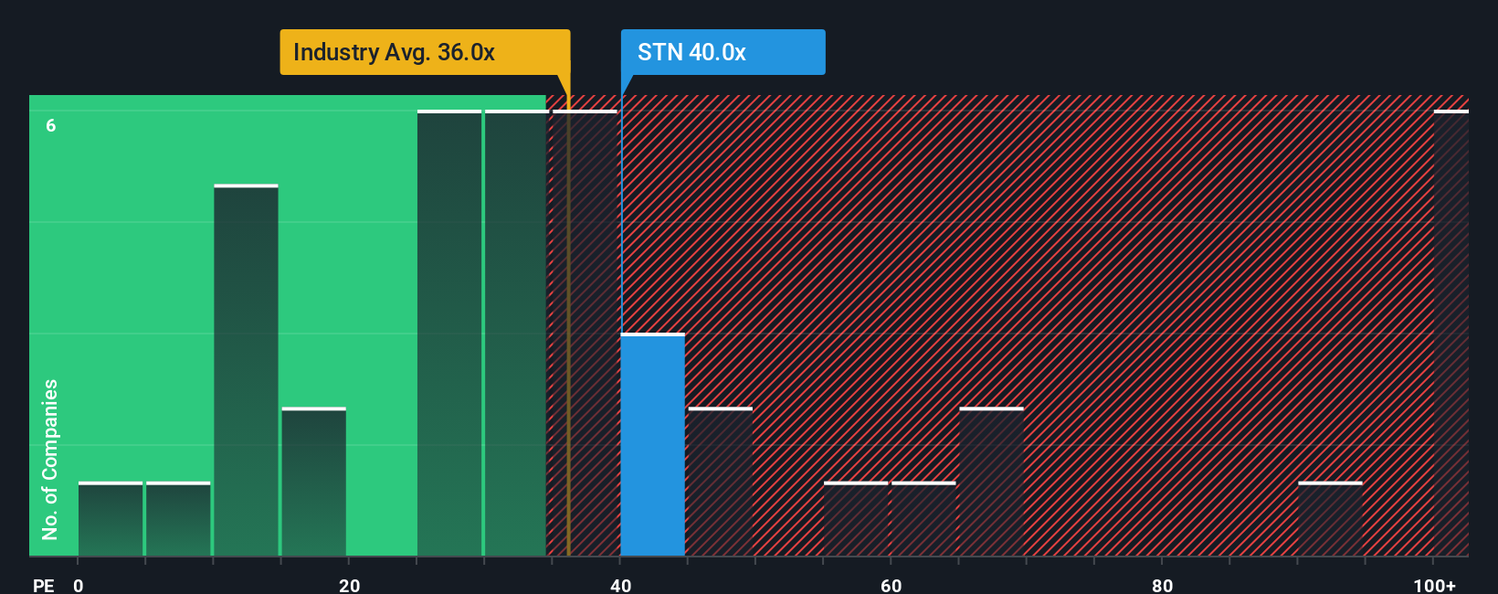1498x594 pixels.
Task: Click the x-axis tick label '40'
Action: (x=620, y=585)
